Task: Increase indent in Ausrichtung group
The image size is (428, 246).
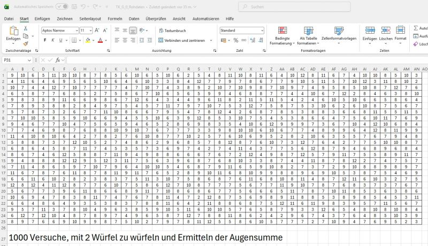Action: (150, 40)
